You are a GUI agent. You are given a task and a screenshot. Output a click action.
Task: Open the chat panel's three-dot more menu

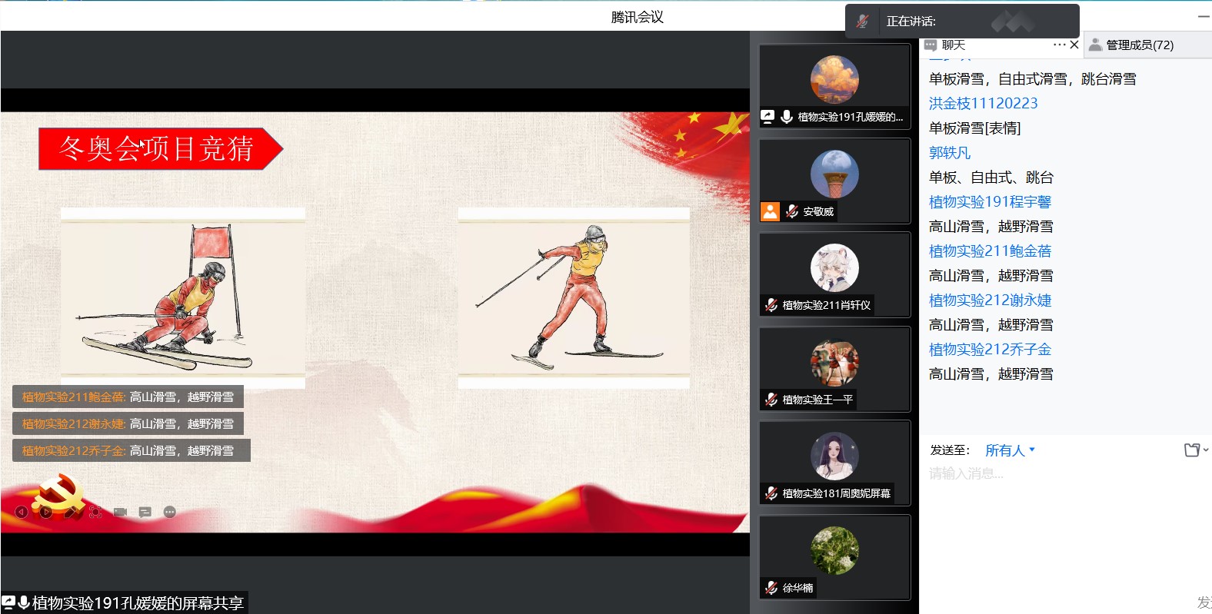click(x=1059, y=45)
